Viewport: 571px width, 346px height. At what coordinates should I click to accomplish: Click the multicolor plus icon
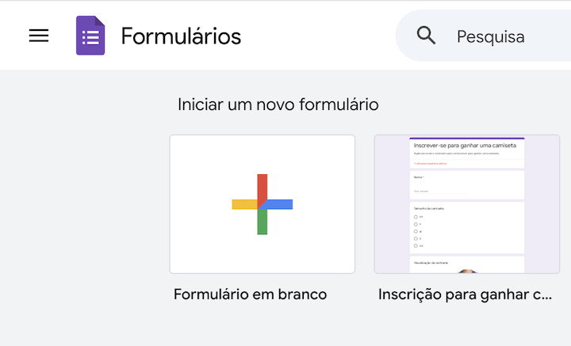coord(263,204)
